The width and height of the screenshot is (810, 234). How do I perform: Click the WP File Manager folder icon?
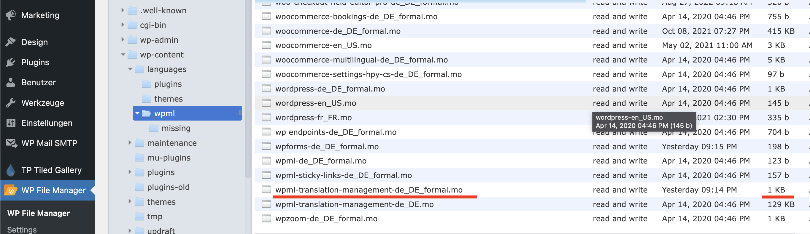pyautogui.click(x=11, y=190)
